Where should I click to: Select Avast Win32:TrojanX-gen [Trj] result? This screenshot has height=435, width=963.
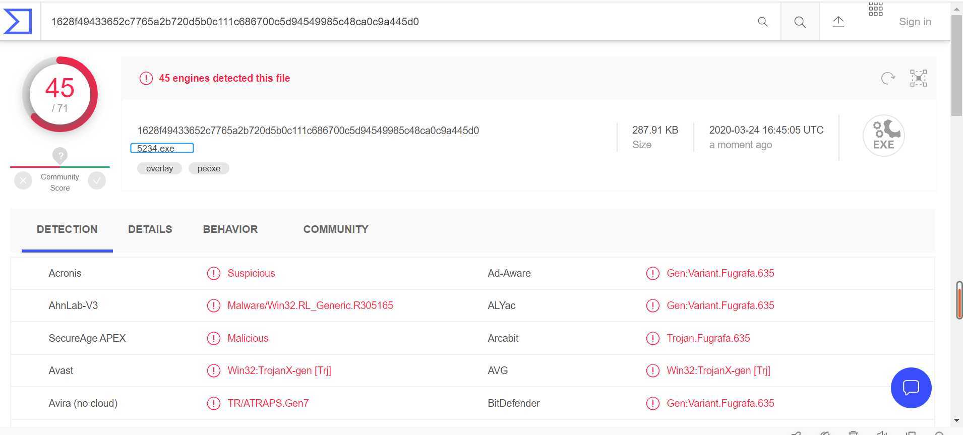pos(279,370)
